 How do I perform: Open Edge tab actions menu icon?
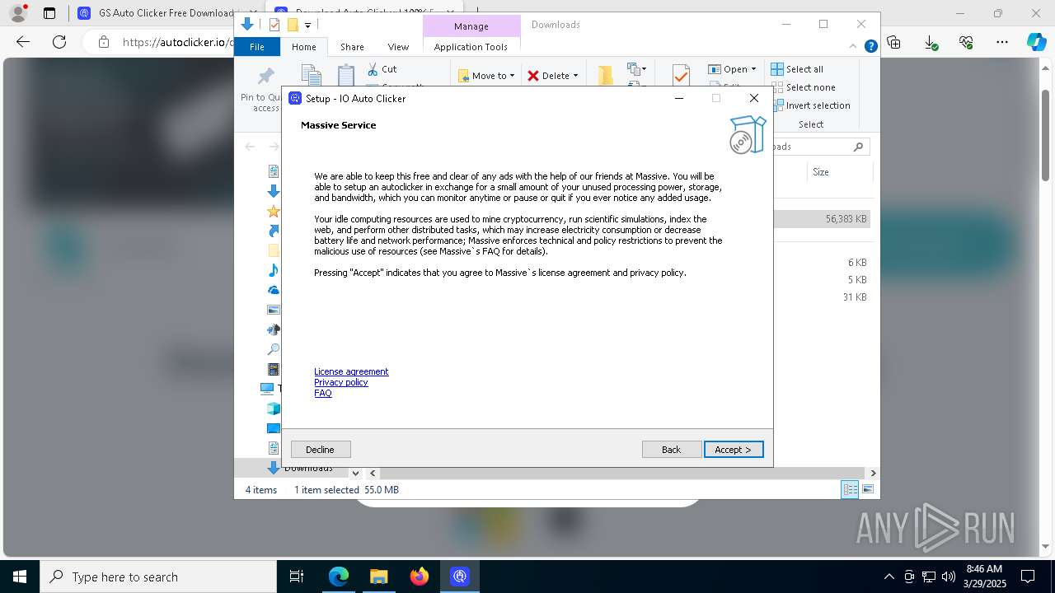tap(49, 13)
